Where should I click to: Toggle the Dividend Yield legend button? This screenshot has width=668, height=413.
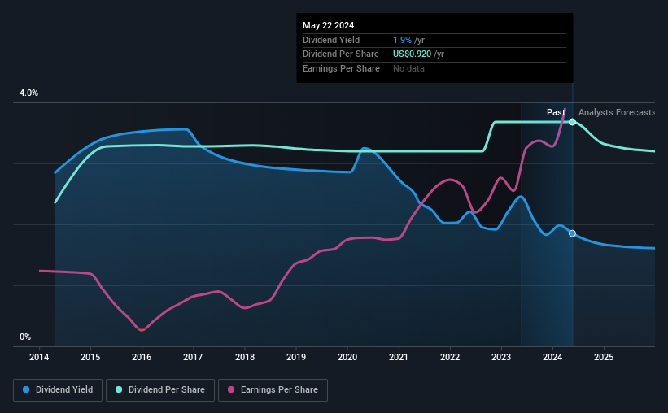point(58,390)
